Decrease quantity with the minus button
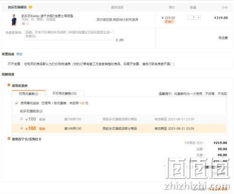The width and height of the screenshot is (234, 194). click(x=190, y=17)
